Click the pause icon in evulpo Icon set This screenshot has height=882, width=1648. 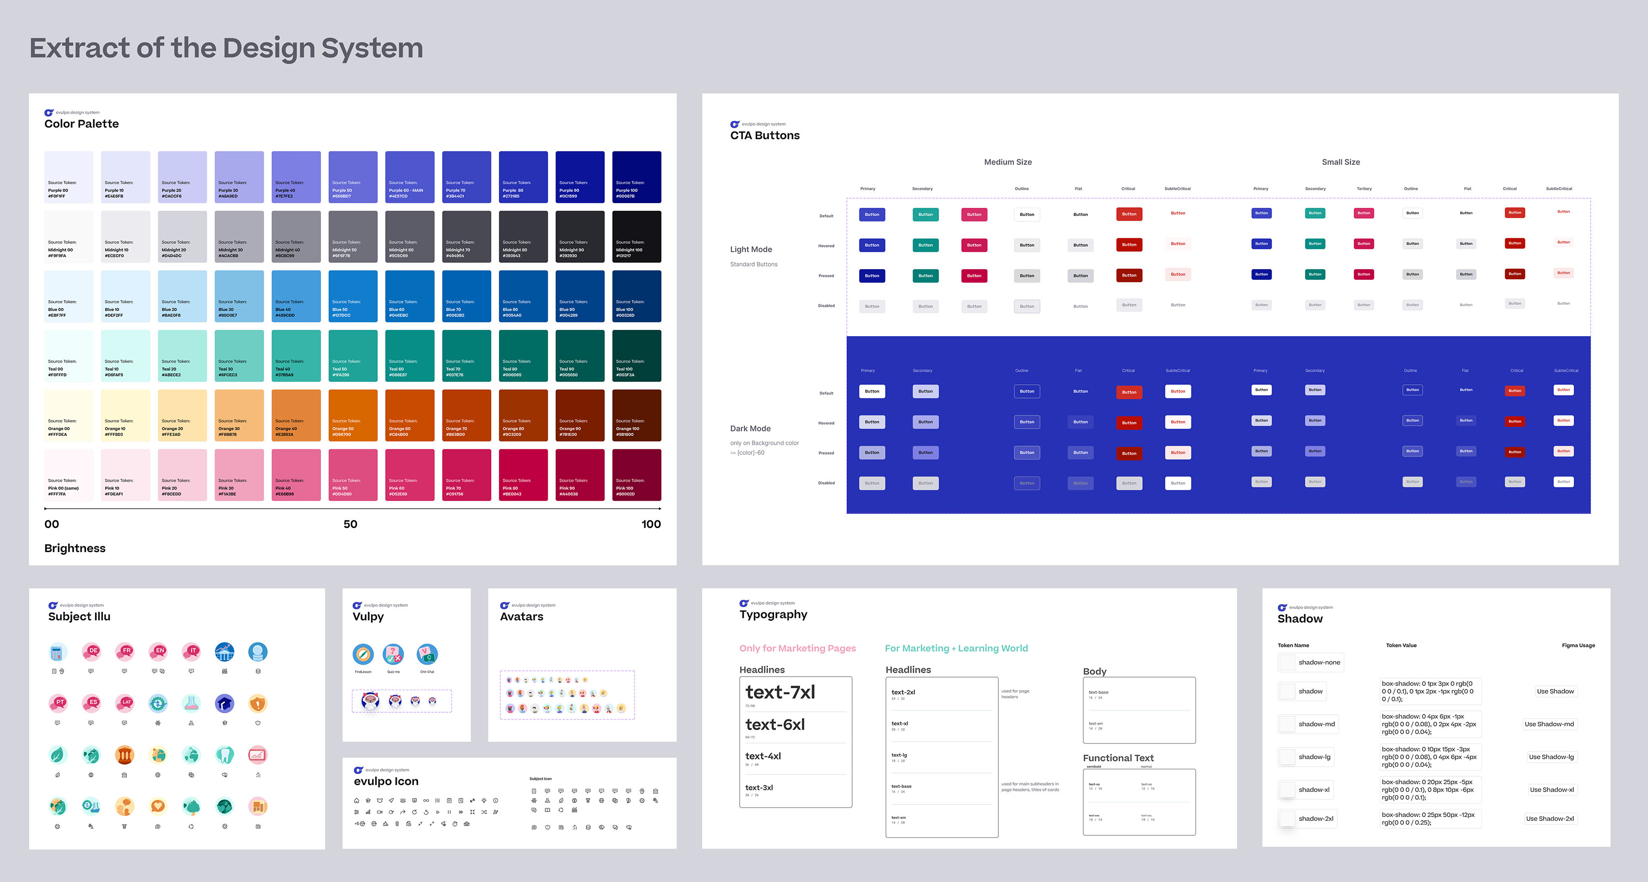[x=449, y=812]
